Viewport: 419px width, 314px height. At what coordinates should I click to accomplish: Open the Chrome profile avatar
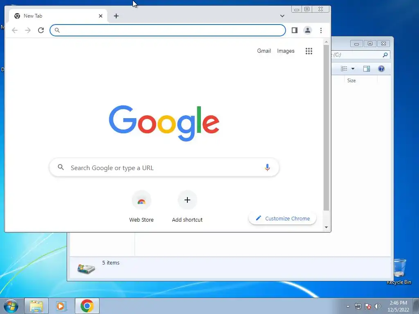click(308, 30)
